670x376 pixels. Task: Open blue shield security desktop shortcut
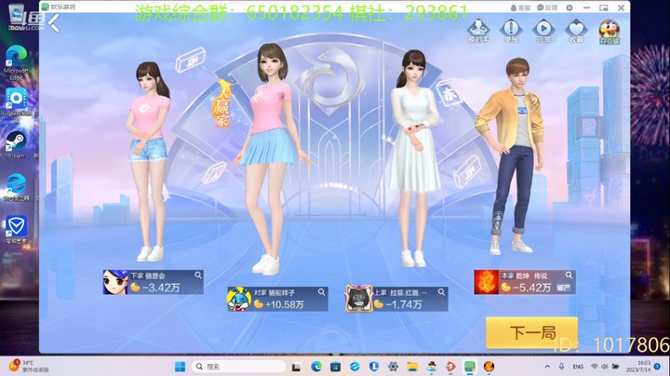(x=16, y=230)
